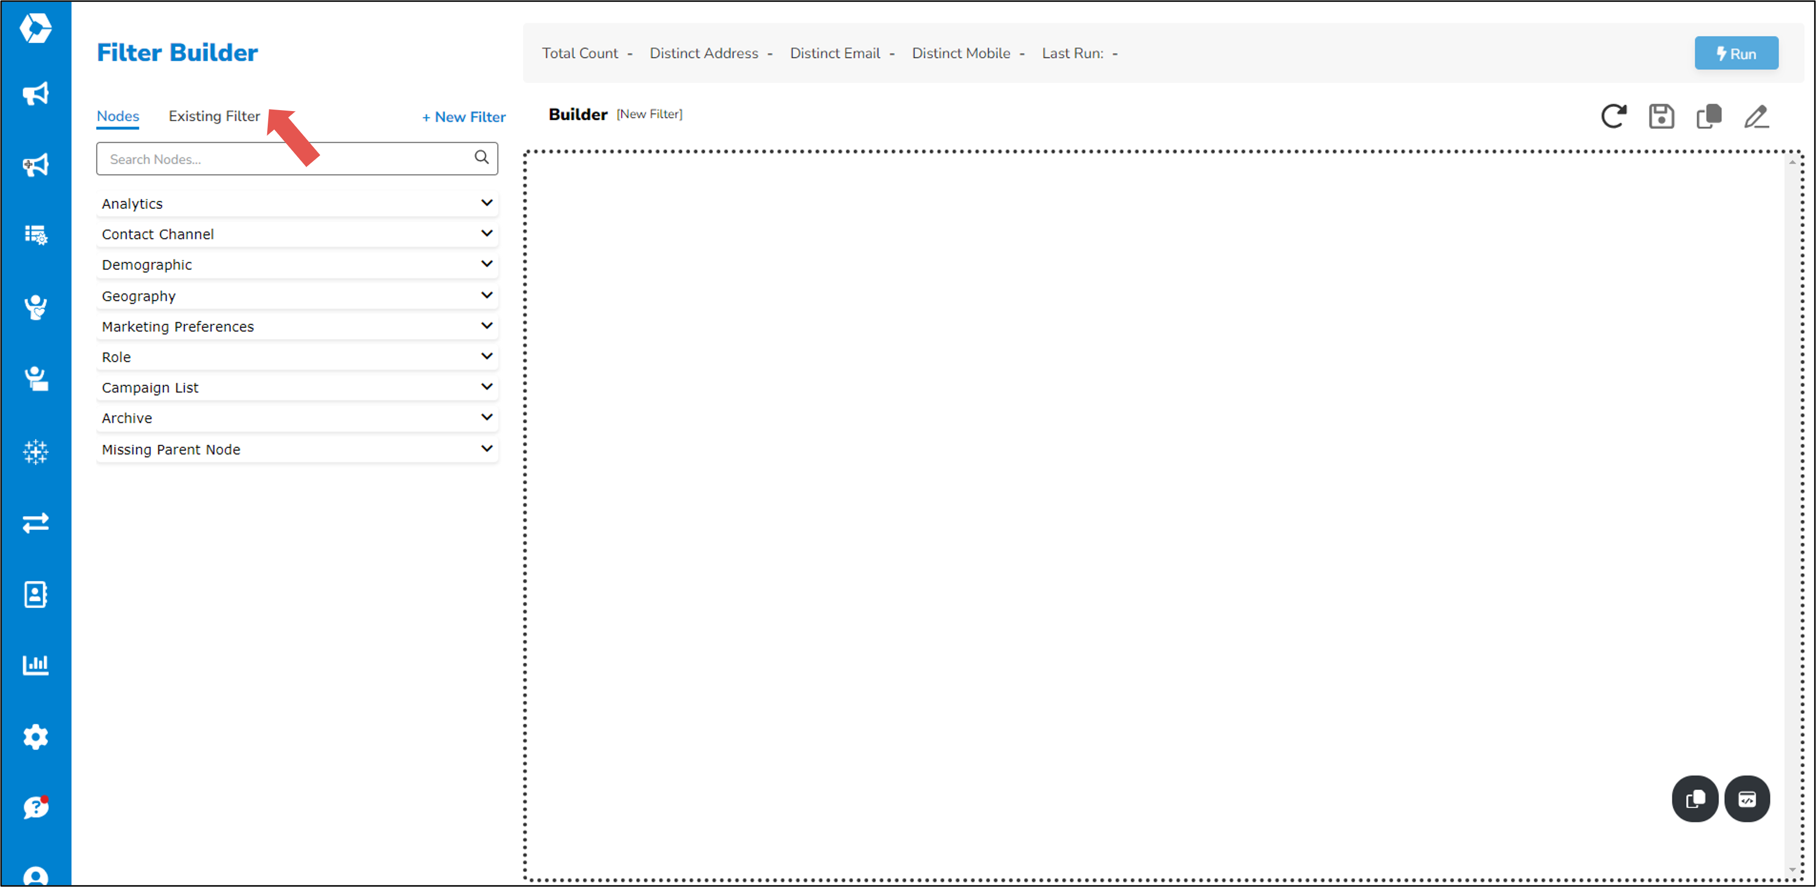Switch to the Existing Filter tab
1816x887 pixels.
point(213,115)
